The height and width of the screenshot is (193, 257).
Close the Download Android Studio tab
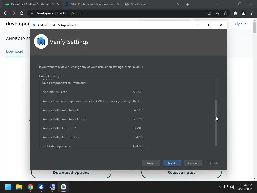coord(58,4)
